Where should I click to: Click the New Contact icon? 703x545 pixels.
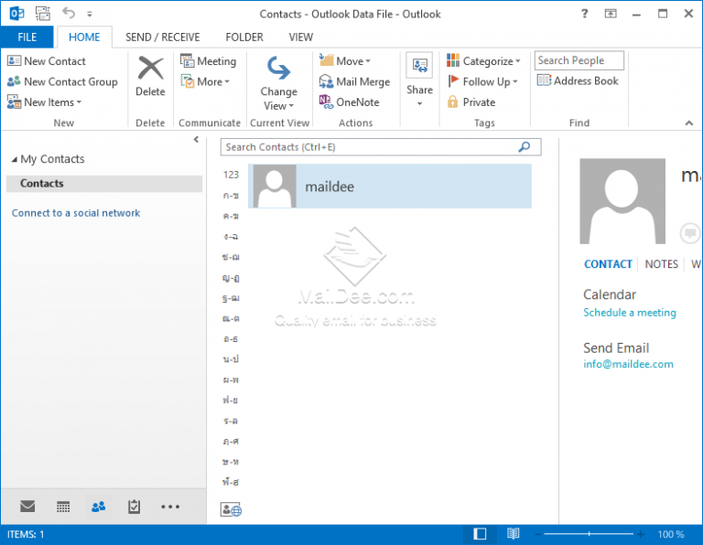pos(14,61)
